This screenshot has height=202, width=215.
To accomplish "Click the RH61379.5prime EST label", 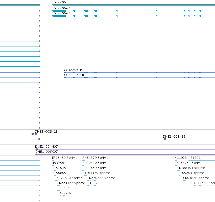I will (95, 158).
